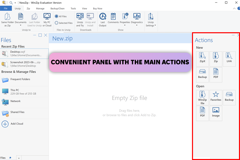240x160 pixels.
Task: Minimize the Actions panel
Action: coord(233,35)
